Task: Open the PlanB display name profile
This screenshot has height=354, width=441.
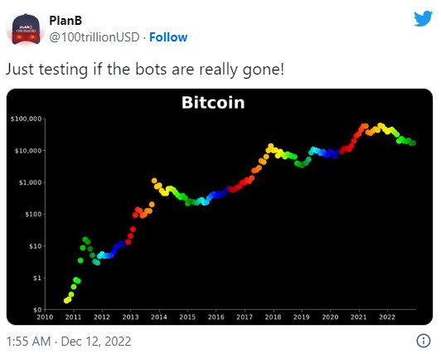Action: [65, 20]
